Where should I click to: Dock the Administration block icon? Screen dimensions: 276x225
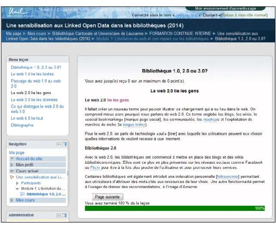pos(64,215)
